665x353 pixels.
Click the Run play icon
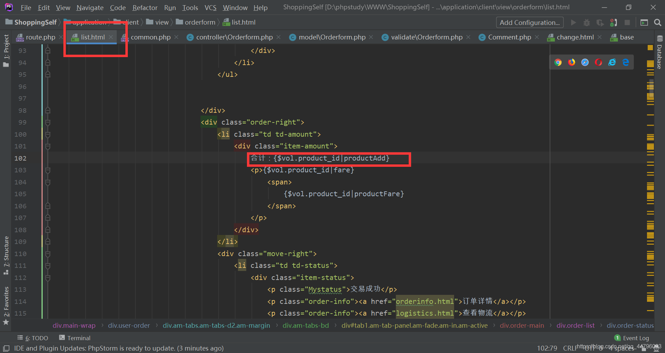click(x=574, y=22)
